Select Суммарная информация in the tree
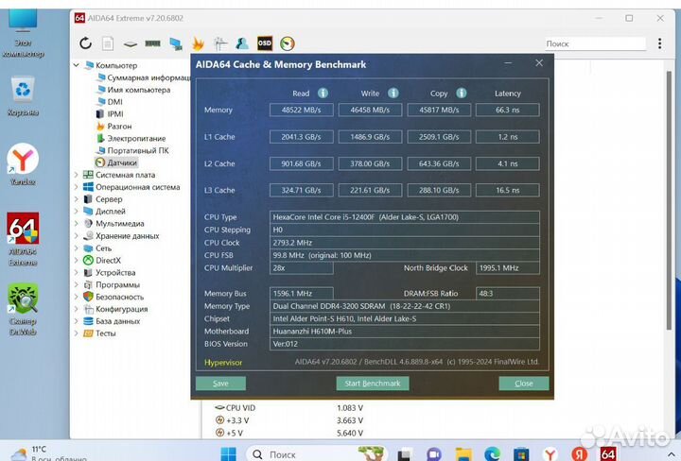The image size is (681, 461). click(144, 77)
